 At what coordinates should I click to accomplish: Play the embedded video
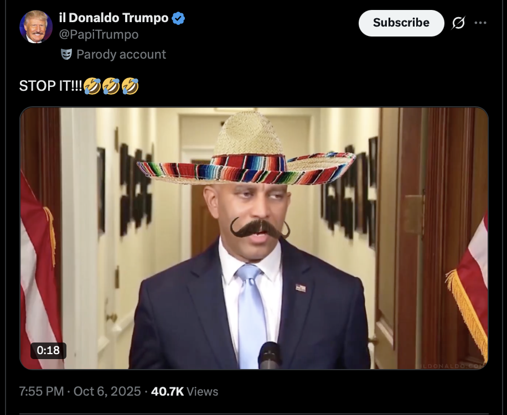click(254, 238)
